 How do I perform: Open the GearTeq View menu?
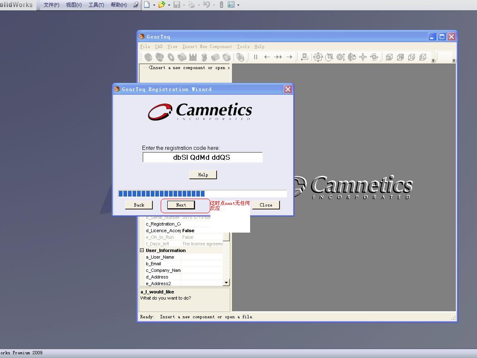pyautogui.click(x=173, y=46)
